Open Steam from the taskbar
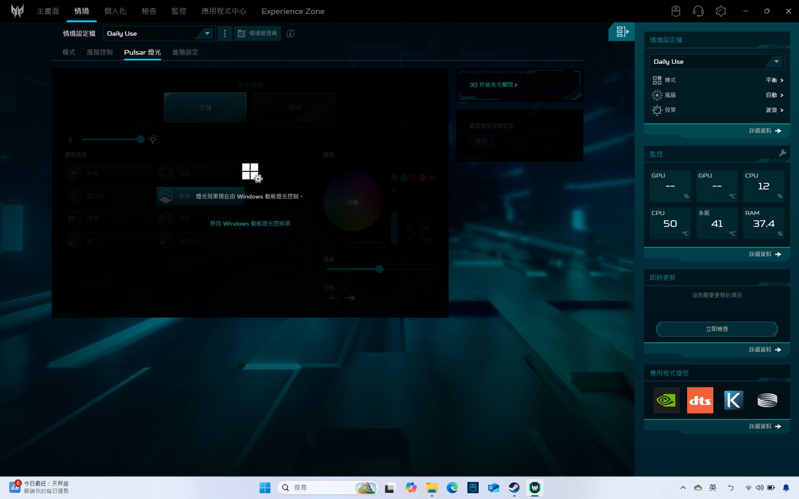The height and width of the screenshot is (499, 799). point(514,488)
